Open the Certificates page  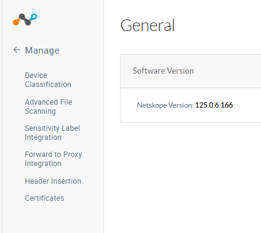44,198
